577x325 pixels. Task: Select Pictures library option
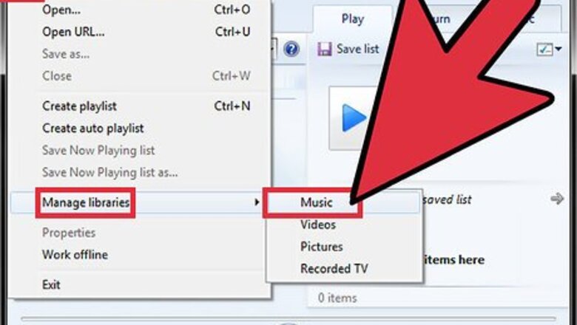(322, 247)
